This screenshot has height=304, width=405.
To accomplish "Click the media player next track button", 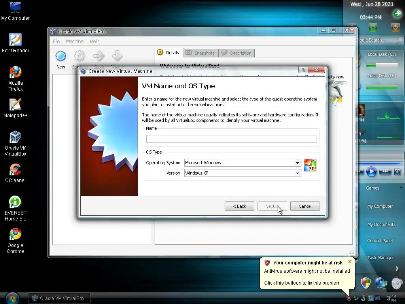I will point(385,172).
